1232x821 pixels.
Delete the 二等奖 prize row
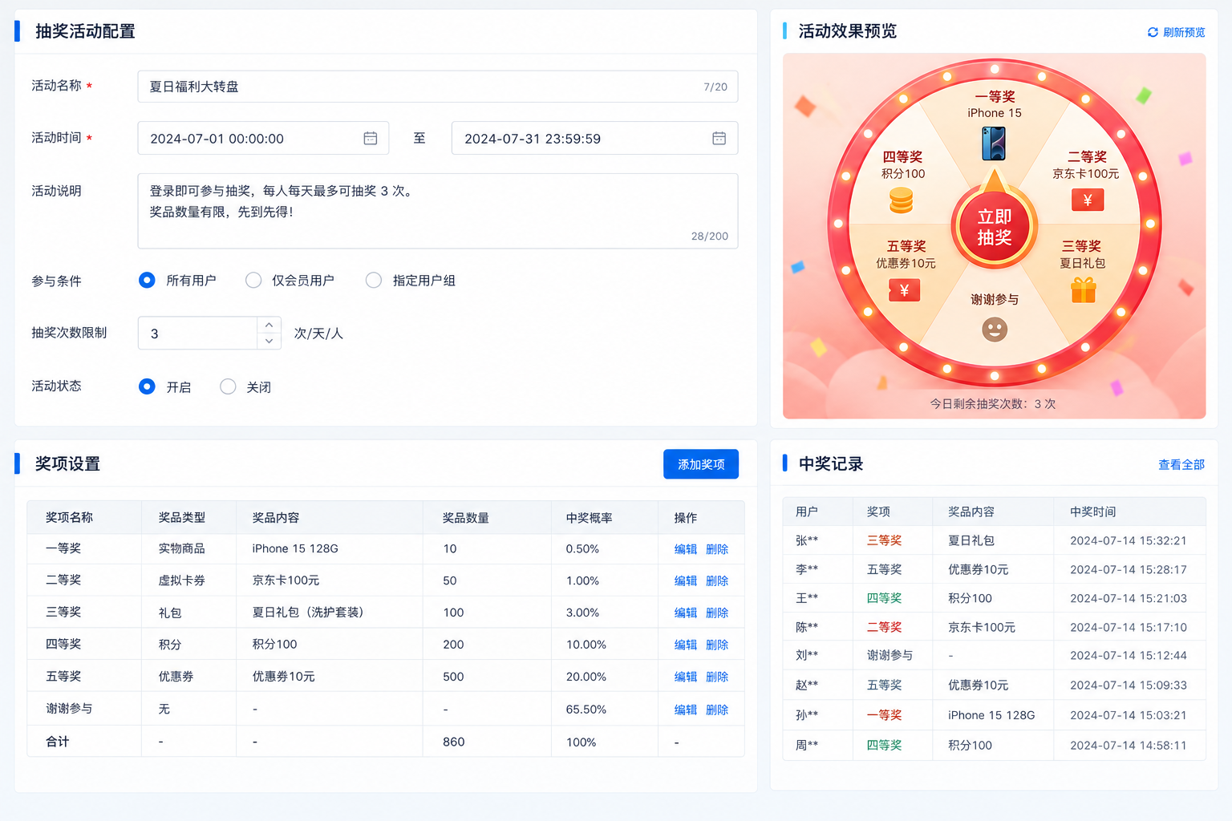(x=717, y=580)
